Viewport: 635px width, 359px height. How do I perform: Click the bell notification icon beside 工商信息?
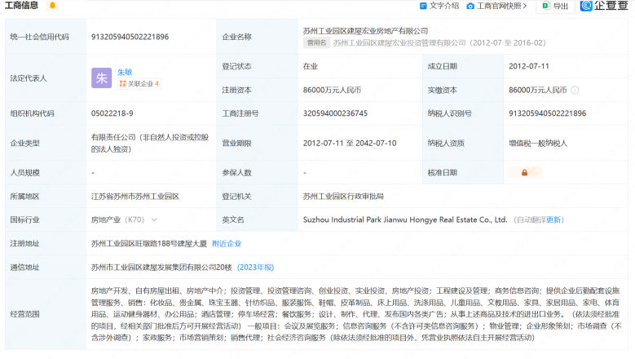click(52, 6)
